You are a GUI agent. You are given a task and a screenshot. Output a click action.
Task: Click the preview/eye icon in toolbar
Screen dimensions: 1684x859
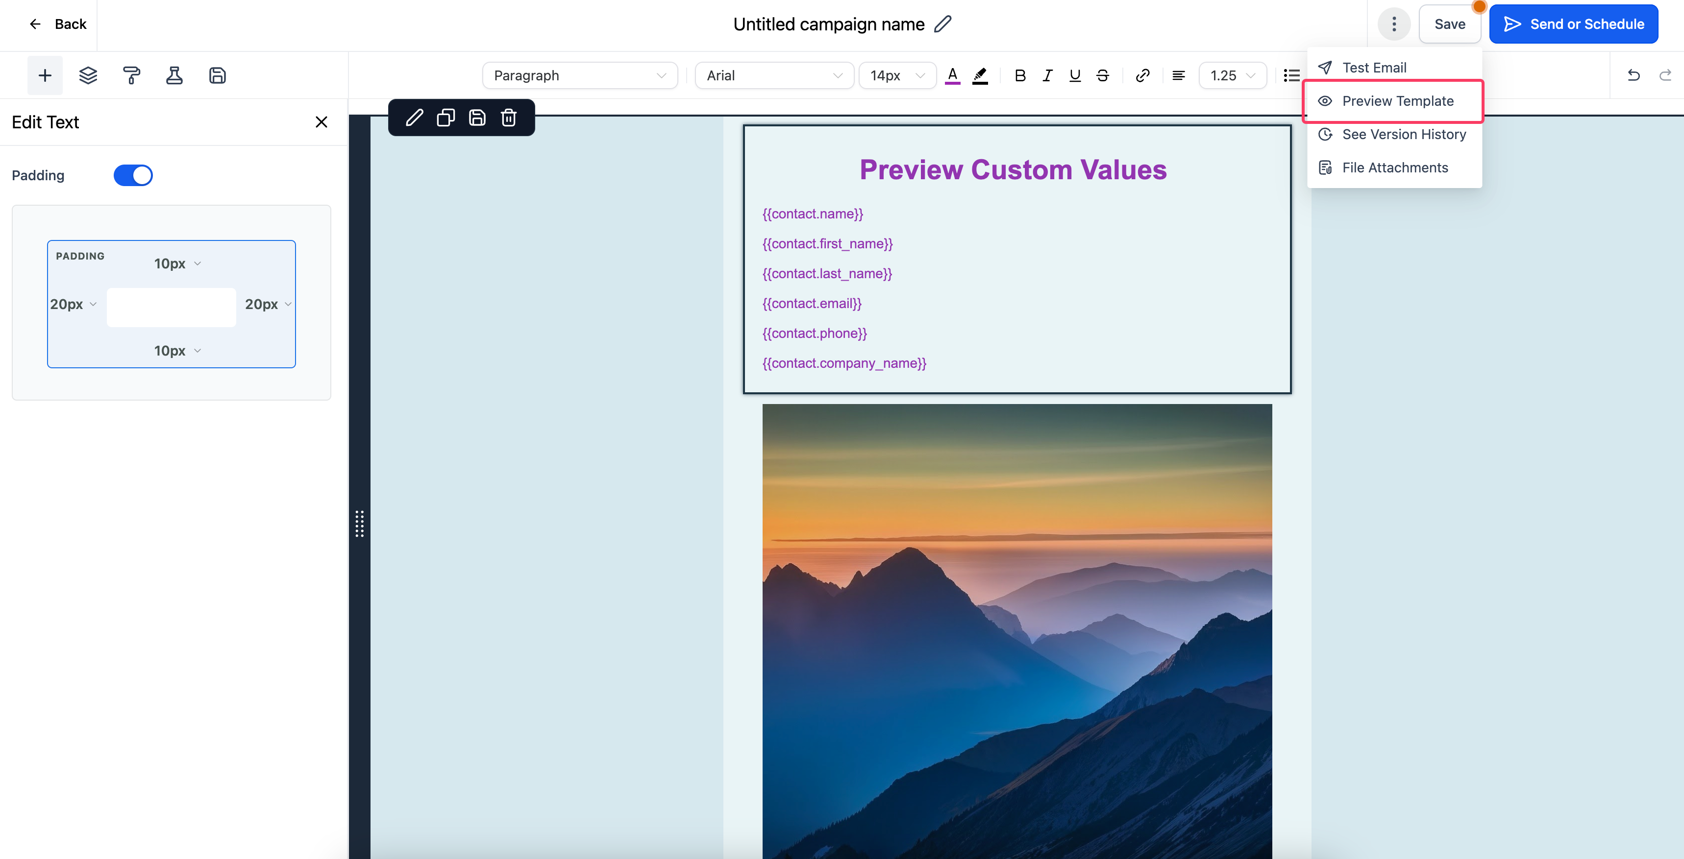point(1326,100)
